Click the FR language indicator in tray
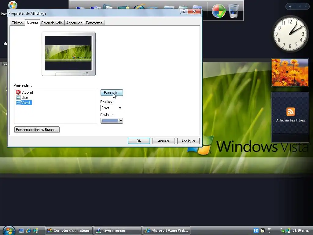Image resolution: width=313 pixels, height=235 pixels. [256, 230]
